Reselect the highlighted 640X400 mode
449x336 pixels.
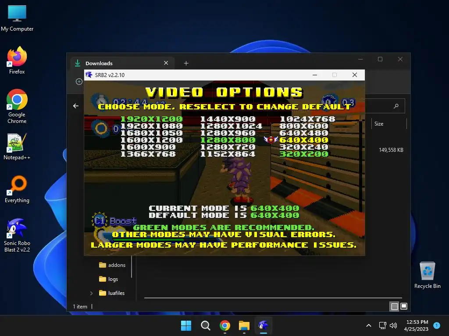pyautogui.click(x=304, y=140)
